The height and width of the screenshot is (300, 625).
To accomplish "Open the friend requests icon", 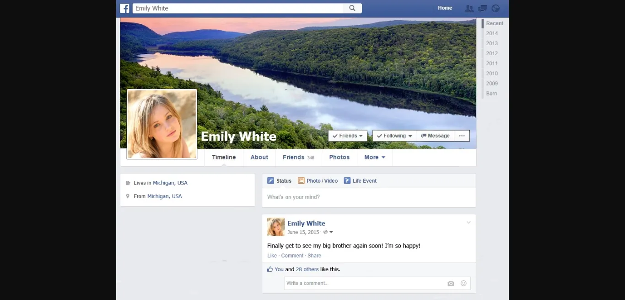I will [x=469, y=8].
